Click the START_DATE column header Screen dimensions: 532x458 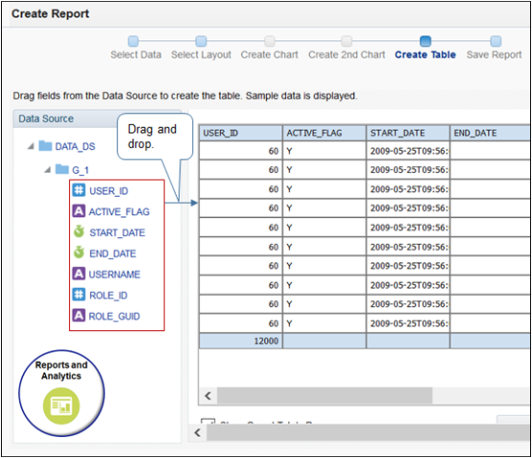point(408,133)
